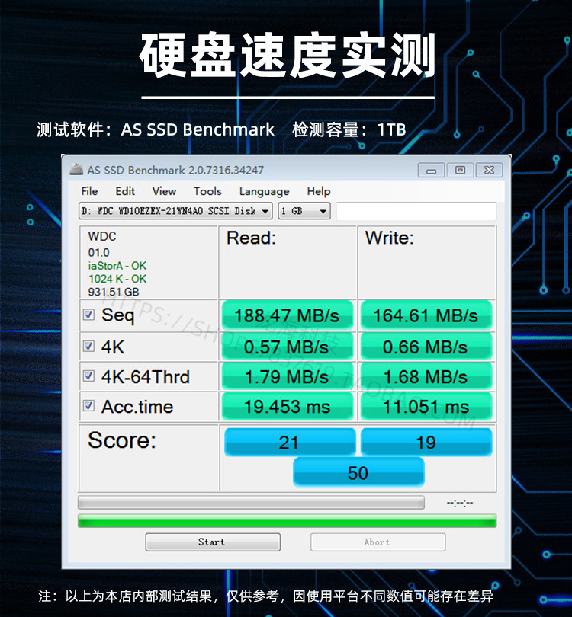Screen dimensions: 572x617
Task: Toggle the 4K-64Thrd test checkbox
Action: click(x=88, y=376)
